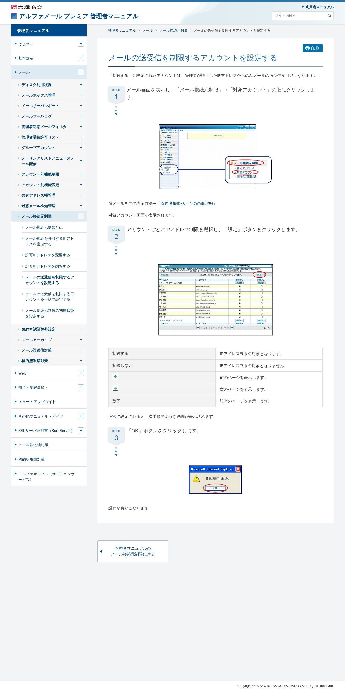
Task: Expand アカウント別機能制限 plus icon
Action: point(81,174)
